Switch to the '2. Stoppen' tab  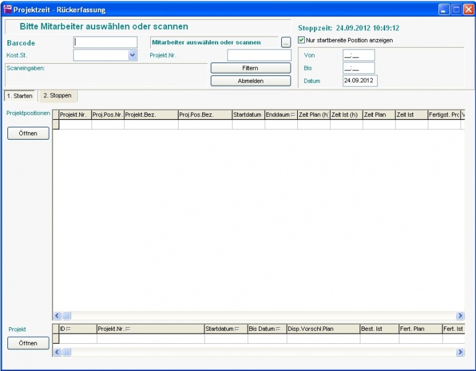(57, 96)
